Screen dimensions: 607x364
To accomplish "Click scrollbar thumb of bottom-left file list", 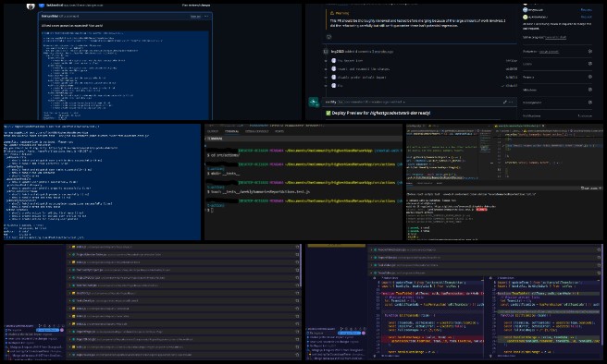I will tap(301, 265).
